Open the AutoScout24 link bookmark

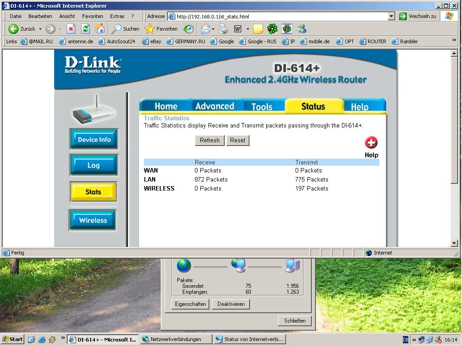coord(117,41)
